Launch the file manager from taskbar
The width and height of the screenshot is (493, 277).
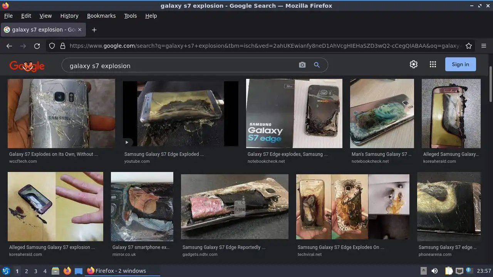55,271
